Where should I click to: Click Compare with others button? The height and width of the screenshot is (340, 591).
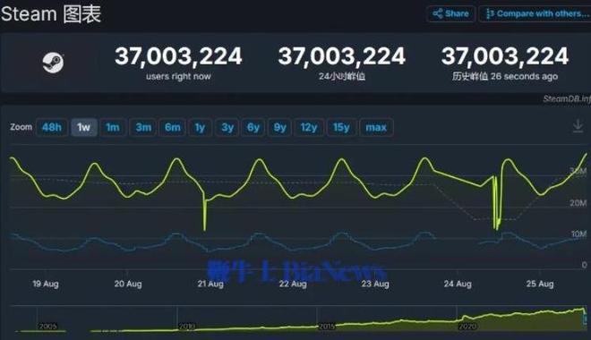coord(535,14)
